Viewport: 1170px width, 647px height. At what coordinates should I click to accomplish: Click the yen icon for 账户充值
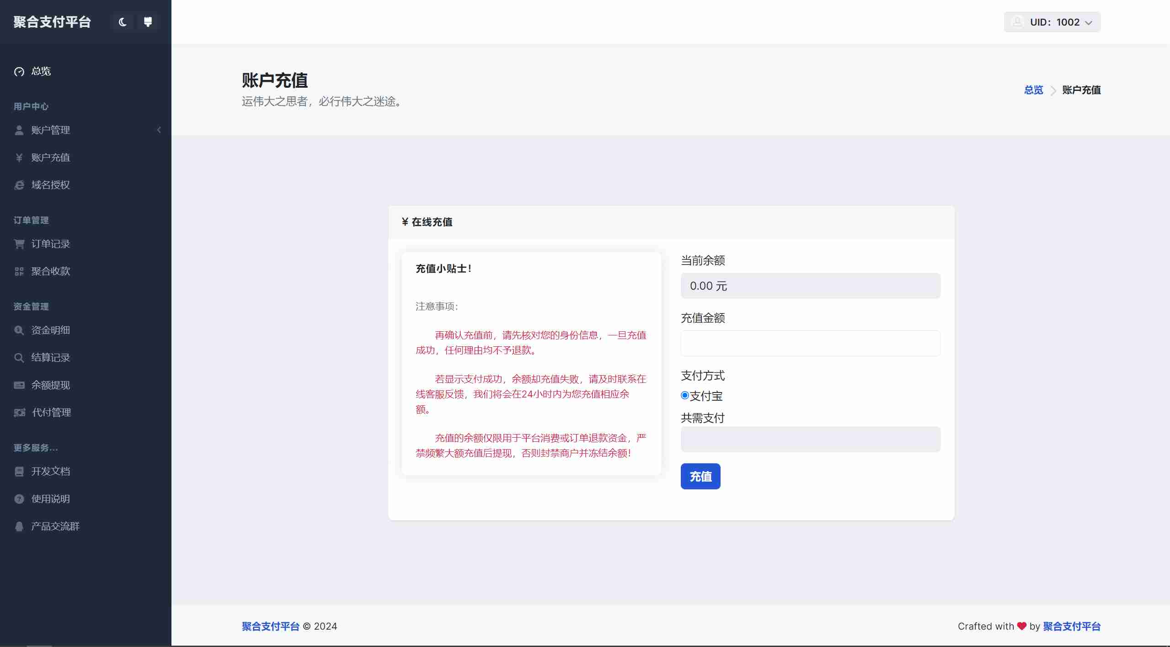point(19,158)
